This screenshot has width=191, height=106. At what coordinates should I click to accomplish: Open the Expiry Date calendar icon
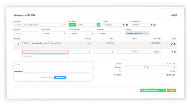coord(154,25)
